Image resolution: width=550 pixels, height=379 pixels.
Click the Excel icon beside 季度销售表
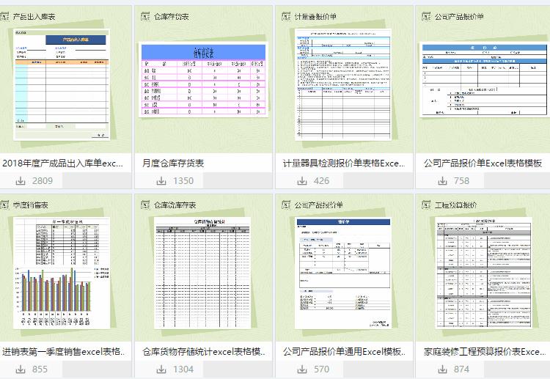4,205
